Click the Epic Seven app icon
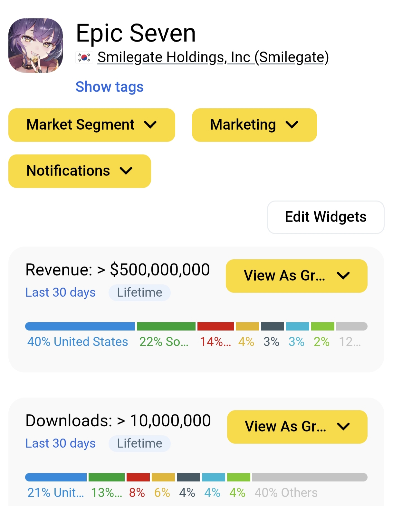Image resolution: width=393 pixels, height=506 pixels. 35,45
